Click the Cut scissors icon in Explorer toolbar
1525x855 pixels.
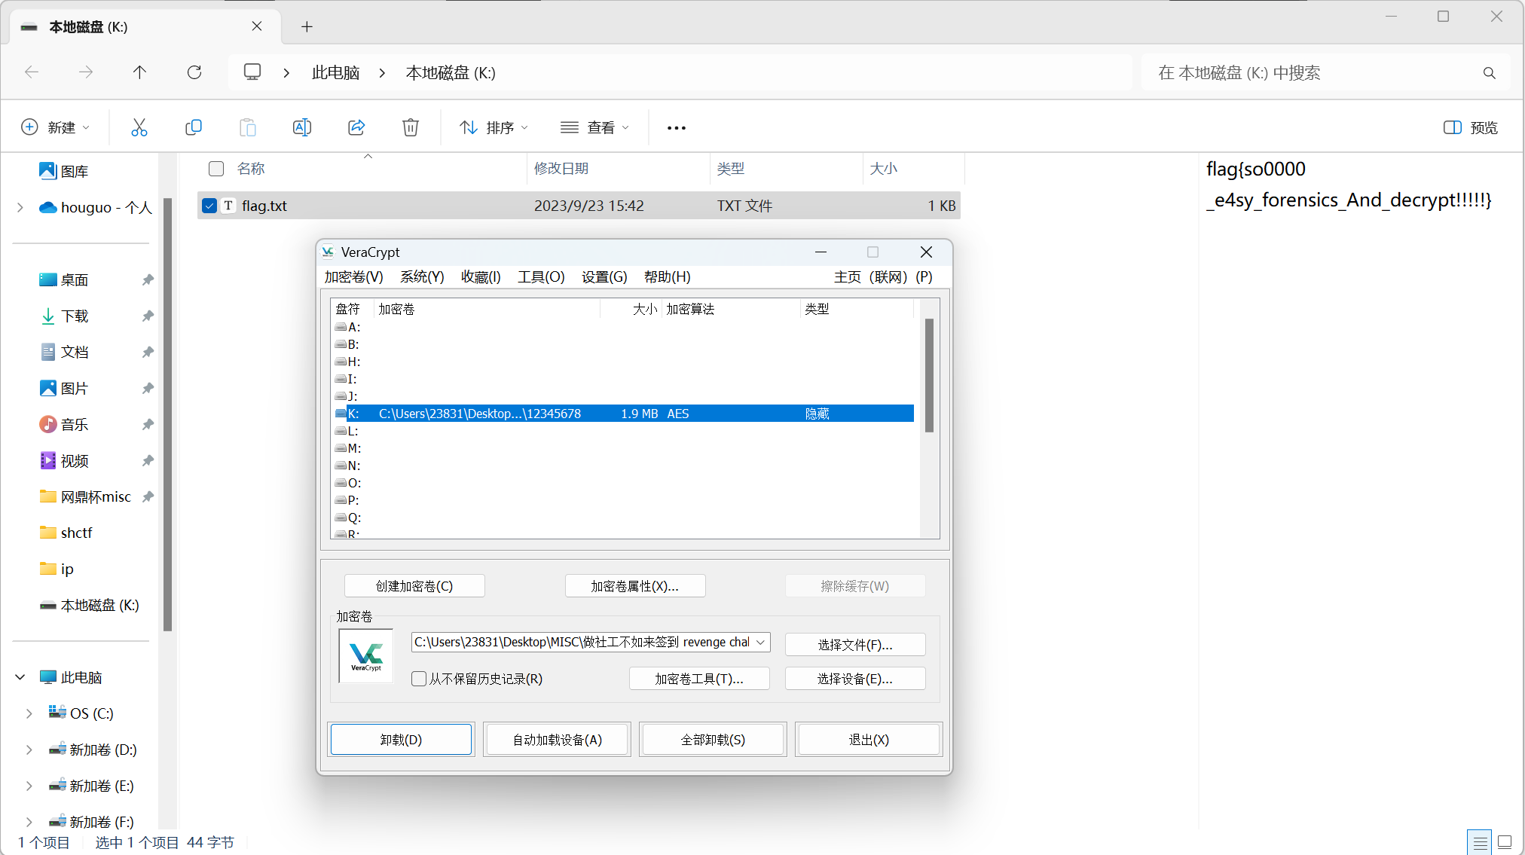pyautogui.click(x=139, y=127)
